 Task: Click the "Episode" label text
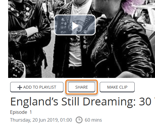tap(19, 112)
